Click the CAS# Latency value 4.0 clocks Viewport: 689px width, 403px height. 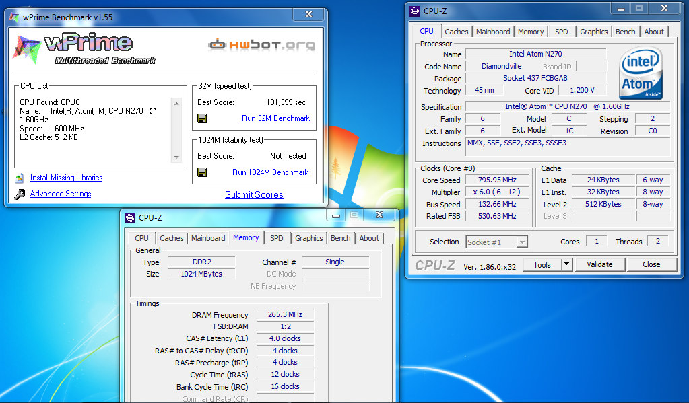[285, 338]
